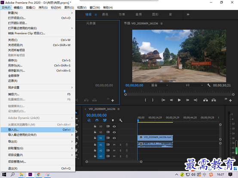This screenshot has height=178, width=238.
Task: Select V1 track target button
Action: click(x=101, y=138)
